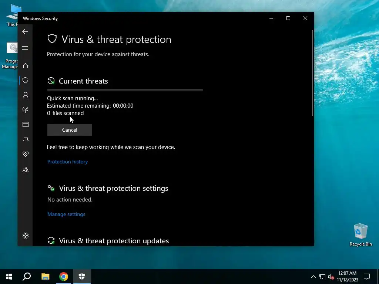Viewport: 379px width, 284px height.
Task: Launch Google Chrome from taskbar
Action: coord(64,277)
